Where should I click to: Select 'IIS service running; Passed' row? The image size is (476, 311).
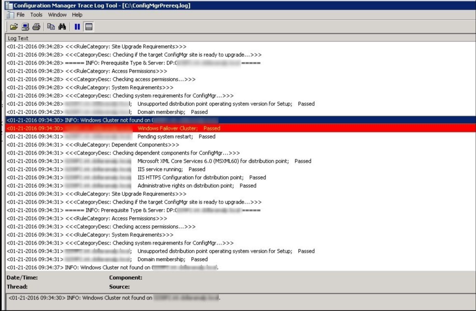pos(240,169)
